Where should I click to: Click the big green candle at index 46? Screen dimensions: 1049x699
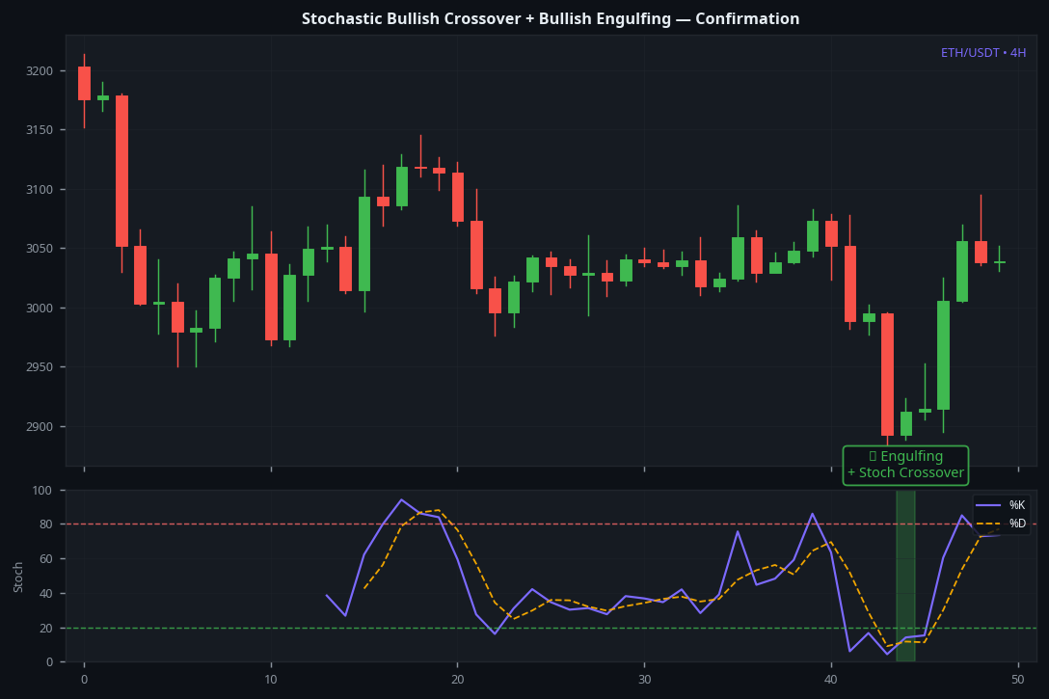[943, 355]
